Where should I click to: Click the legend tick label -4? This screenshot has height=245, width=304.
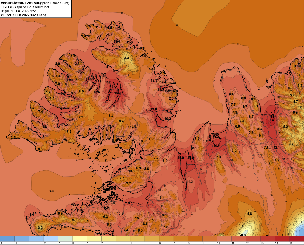click(16, 243)
